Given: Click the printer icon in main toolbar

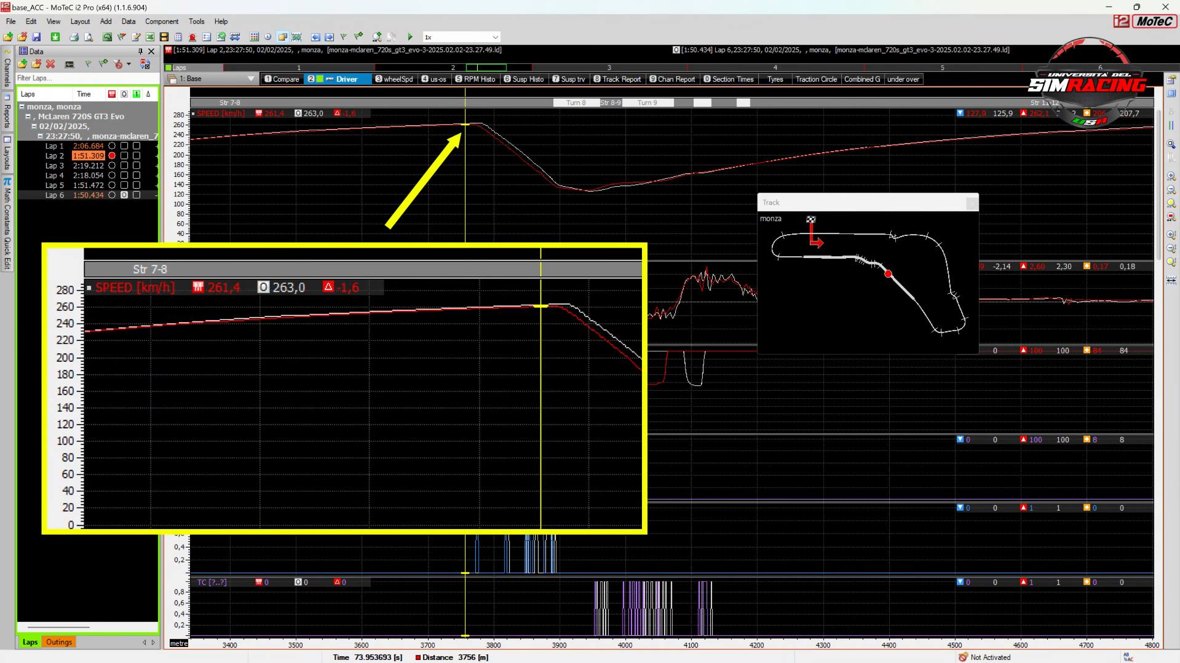Looking at the screenshot, I should [x=74, y=37].
